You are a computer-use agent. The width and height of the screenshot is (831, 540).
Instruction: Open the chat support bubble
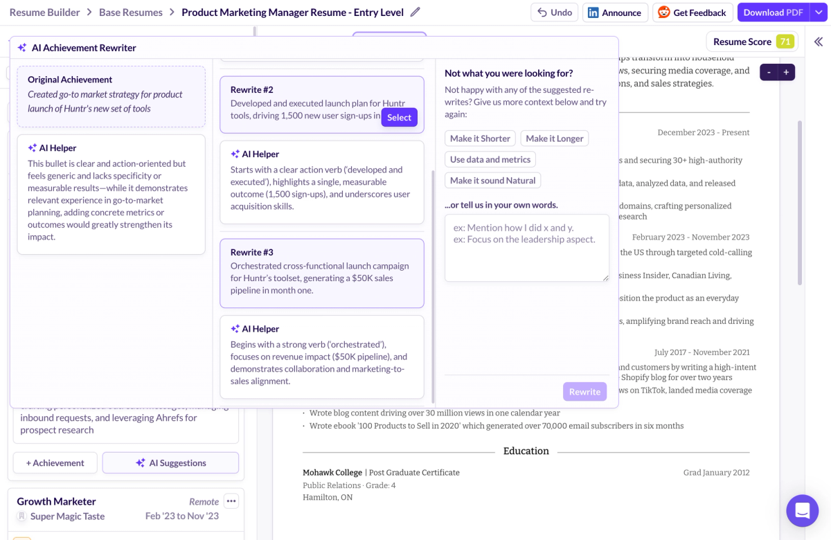click(x=803, y=511)
